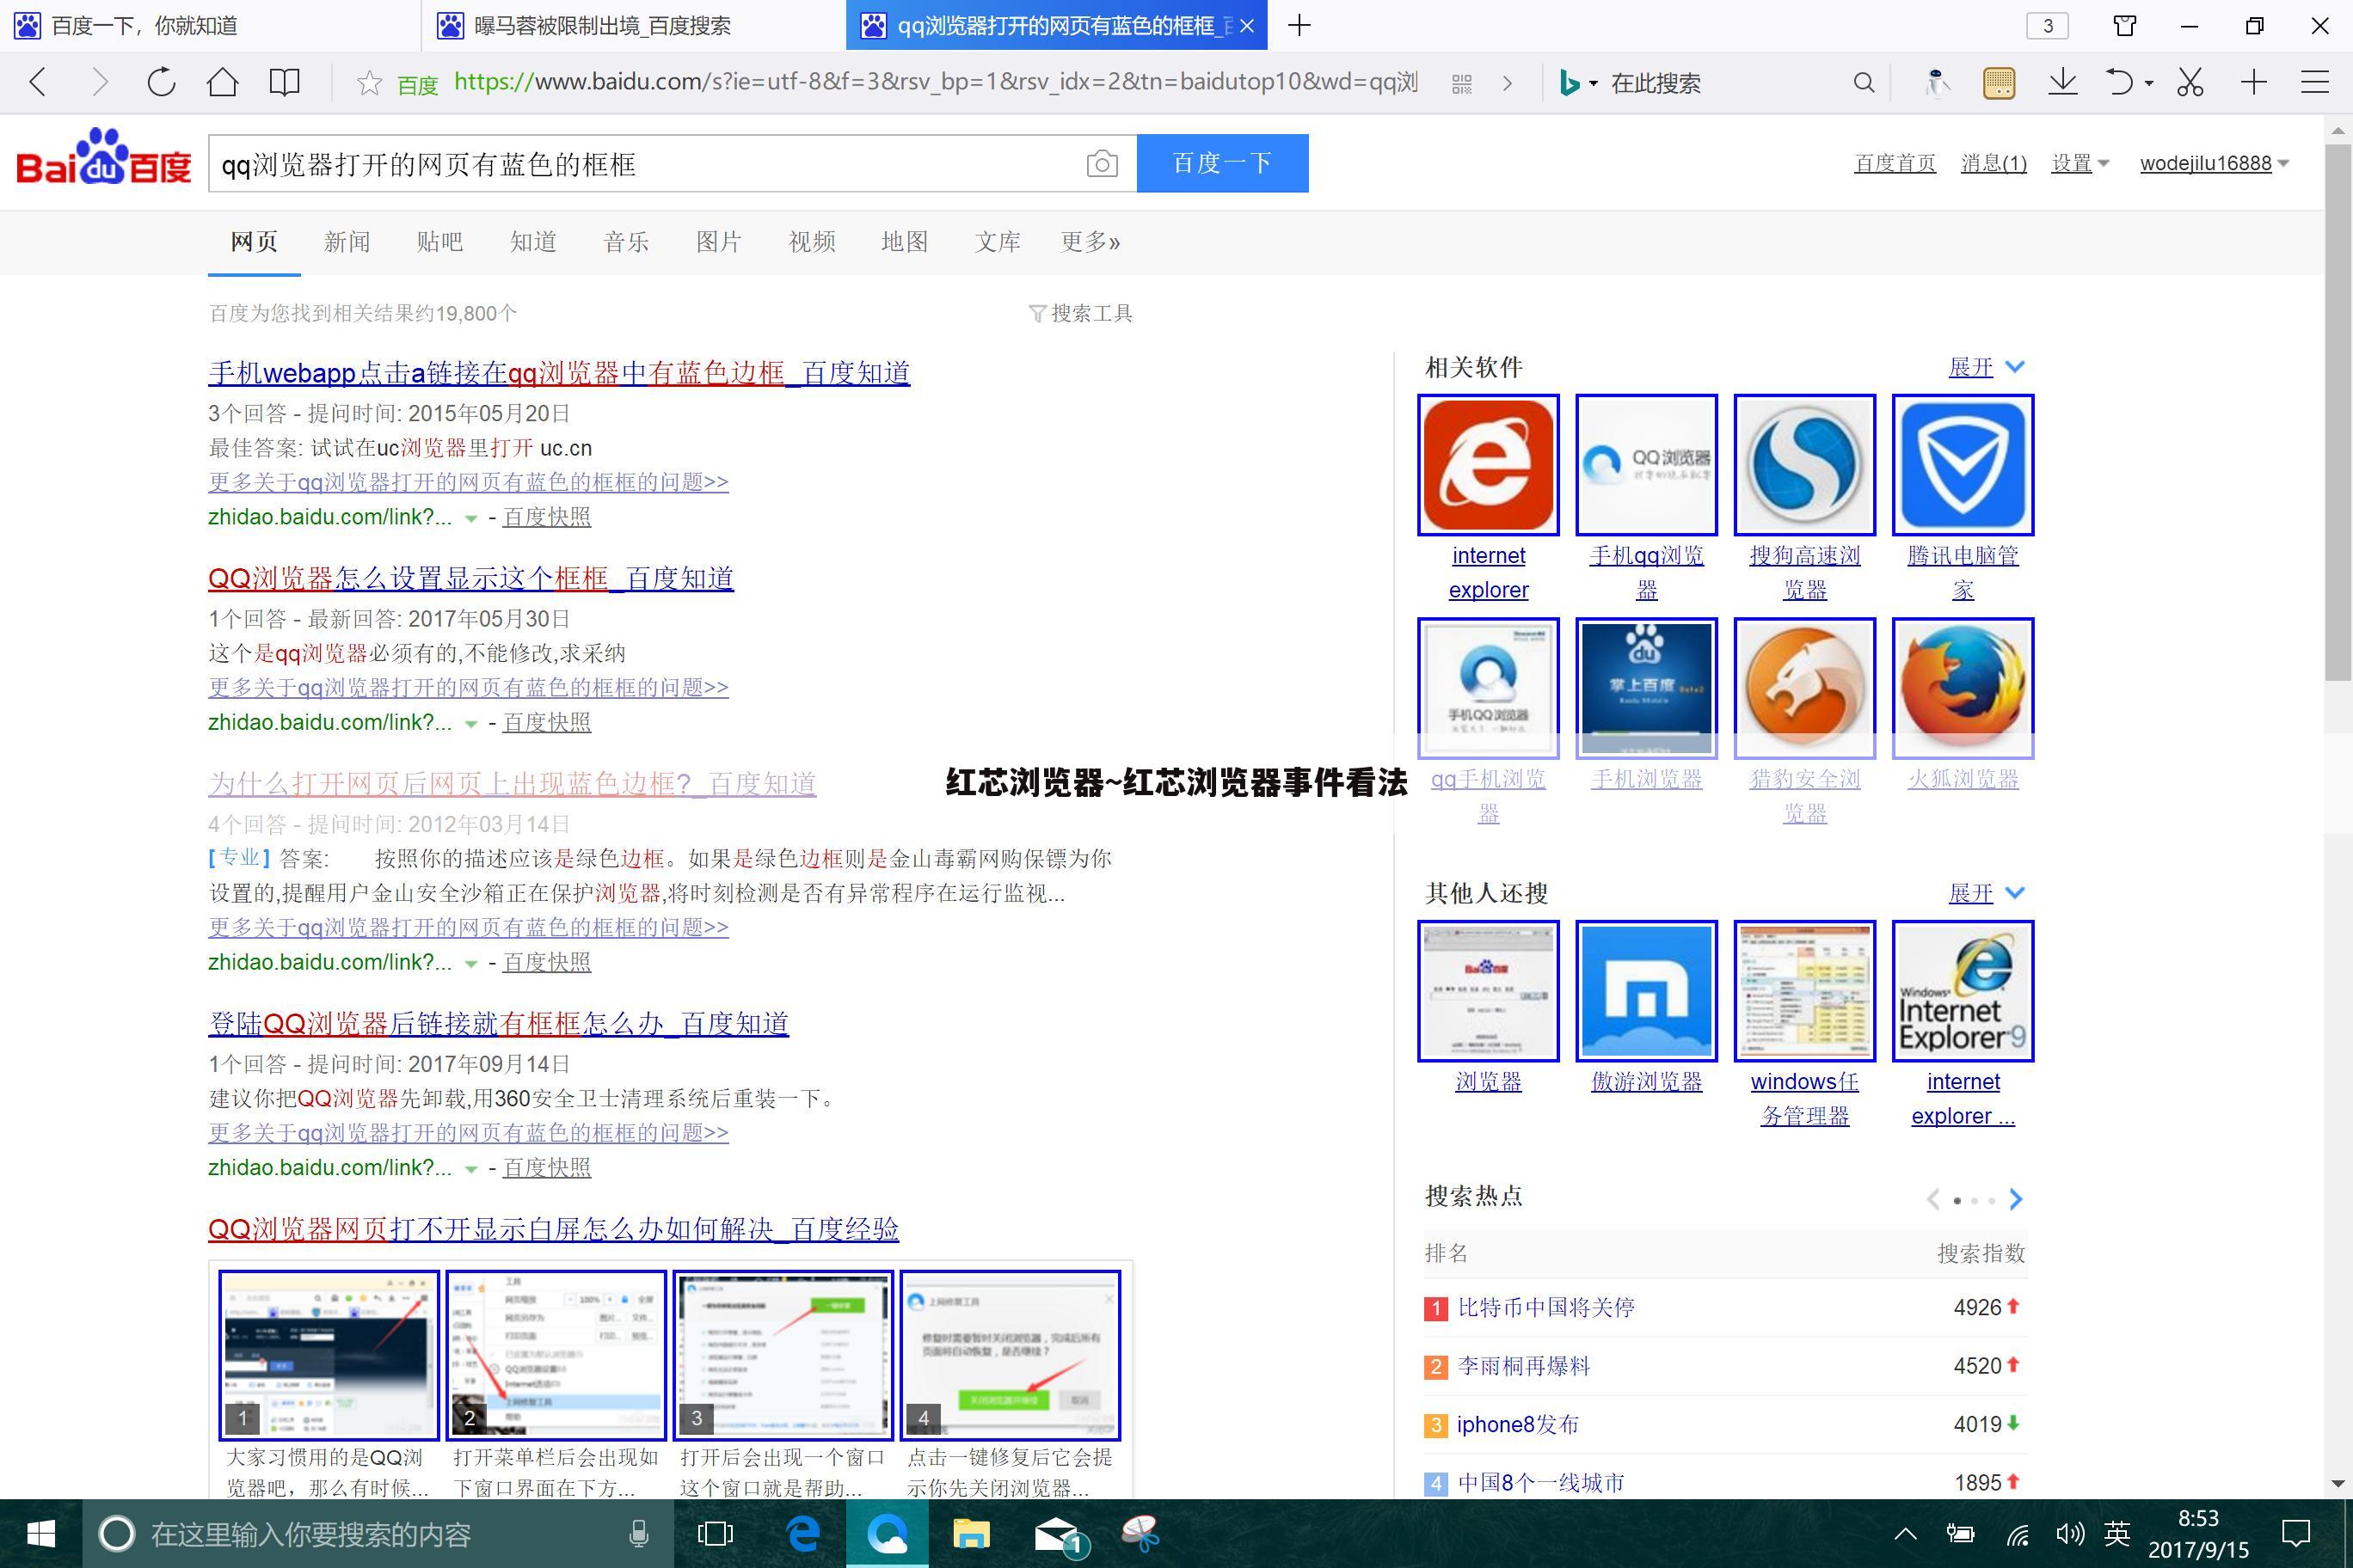This screenshot has width=2353, height=1568.
Task: Expand the dropdown next to the undo icon
Action: pyautogui.click(x=2148, y=84)
